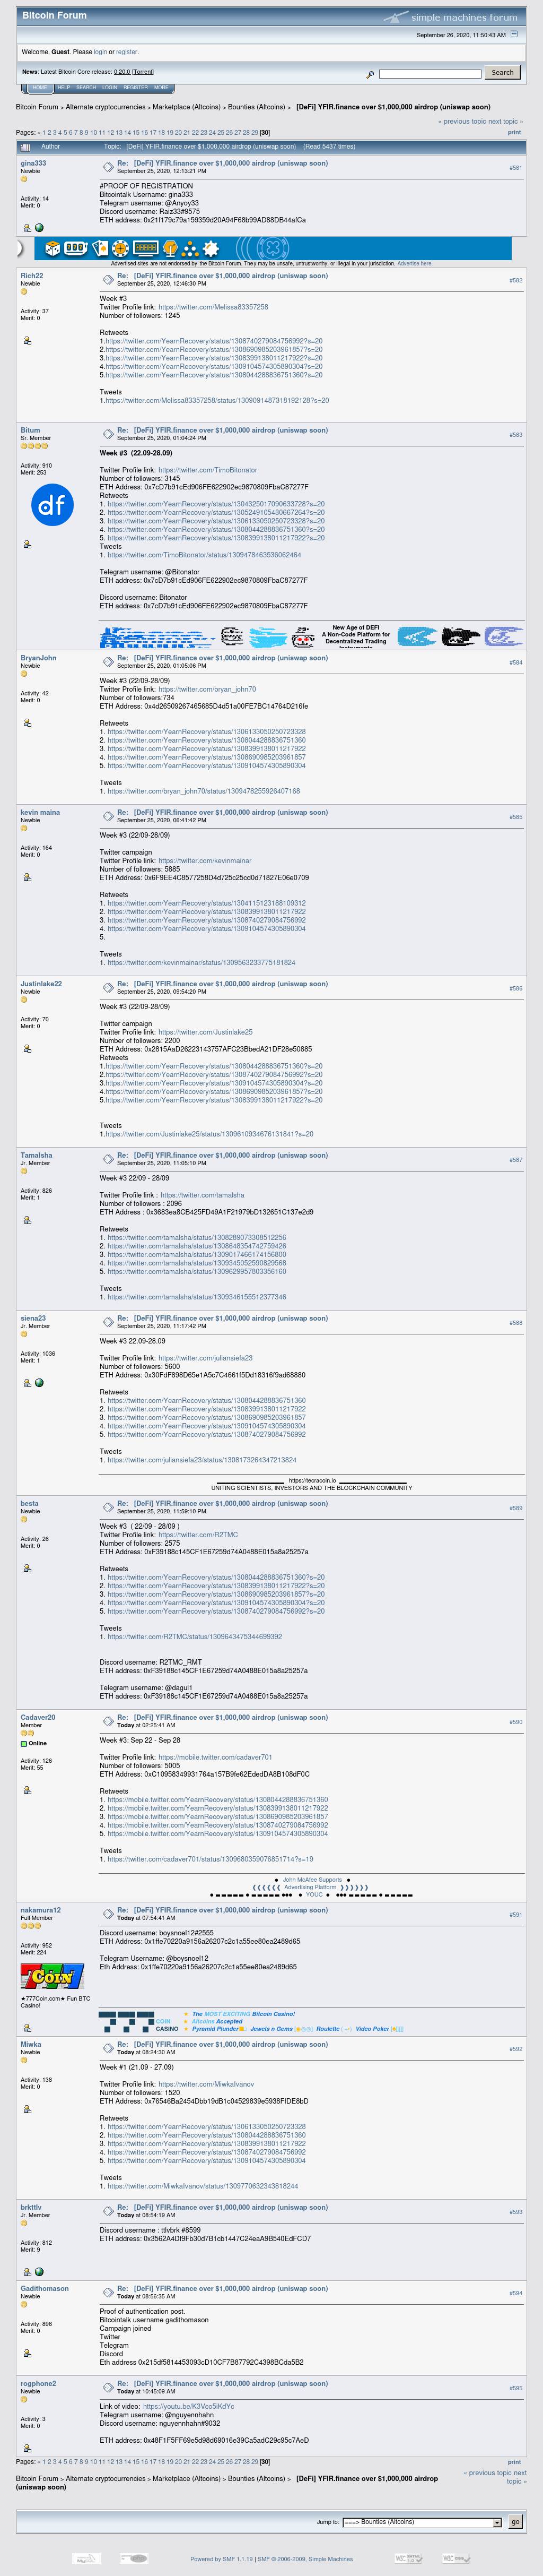This screenshot has width=543, height=2576.
Task: Open post number #581 permalink
Action: click(x=515, y=168)
